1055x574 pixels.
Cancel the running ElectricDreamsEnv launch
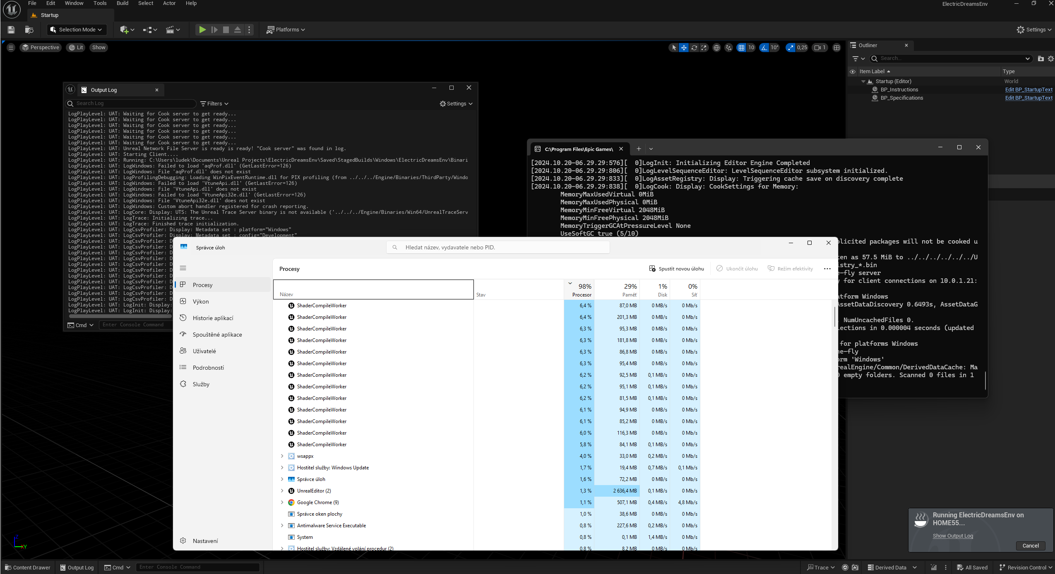tap(1030, 545)
